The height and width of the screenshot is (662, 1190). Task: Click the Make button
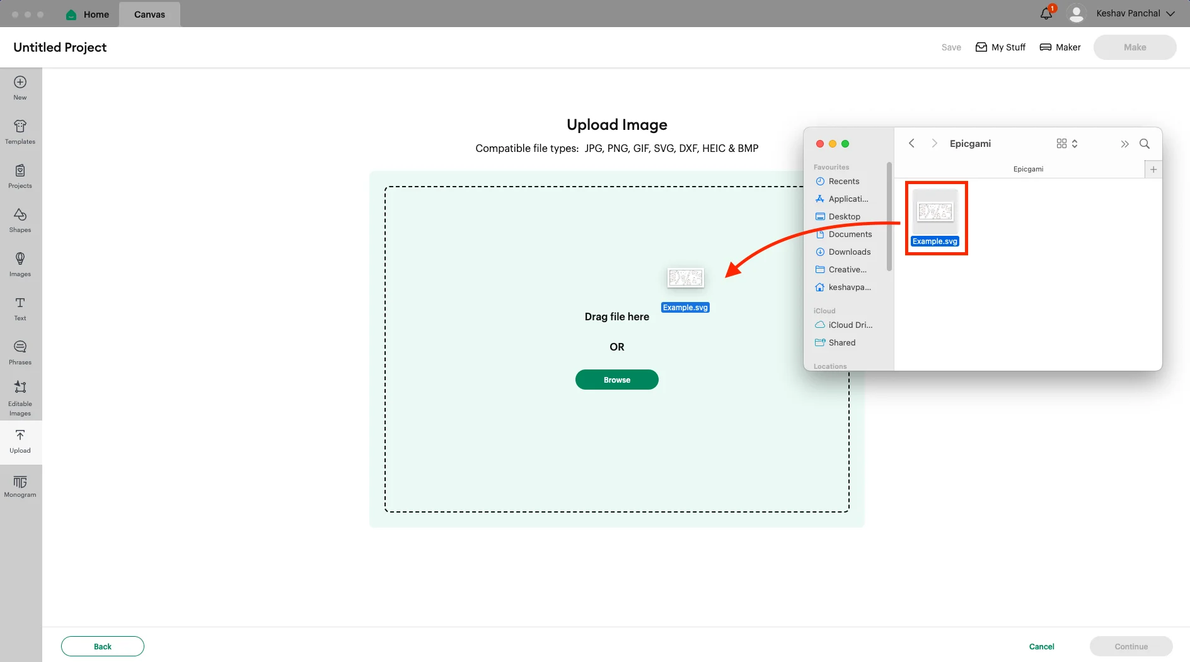point(1135,47)
